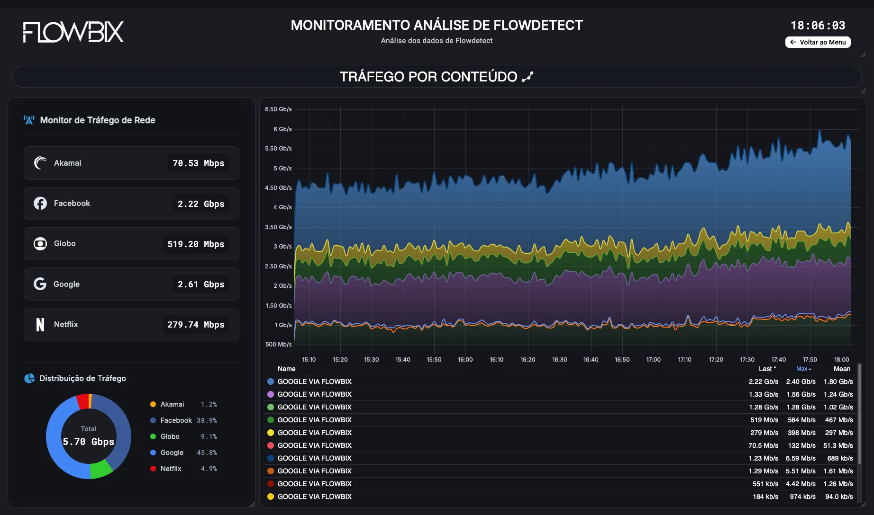Click the Voltar ao Menu button
874x515 pixels.
[818, 42]
